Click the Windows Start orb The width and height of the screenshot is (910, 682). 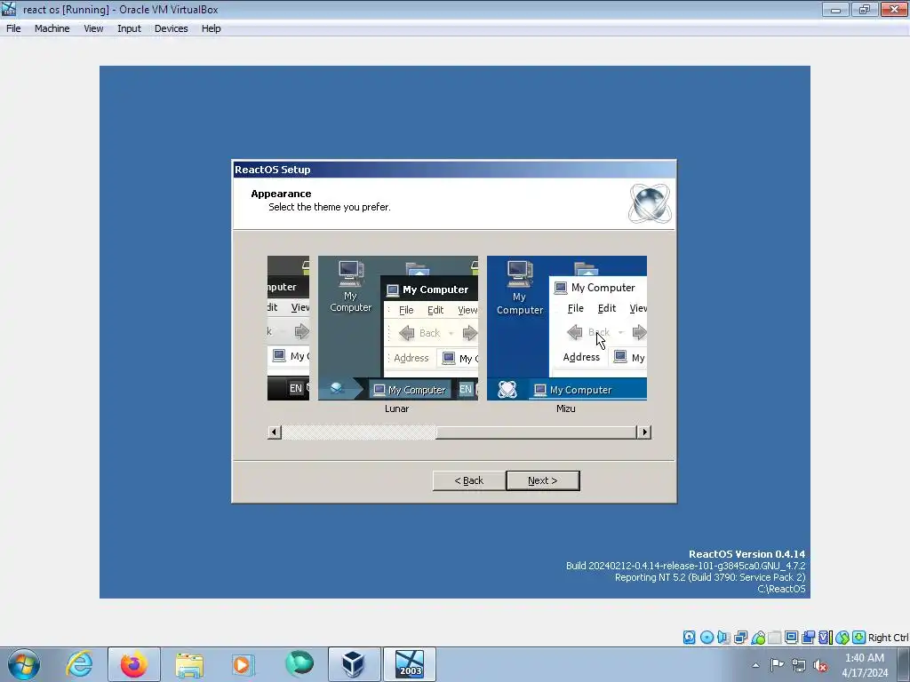tap(24, 664)
